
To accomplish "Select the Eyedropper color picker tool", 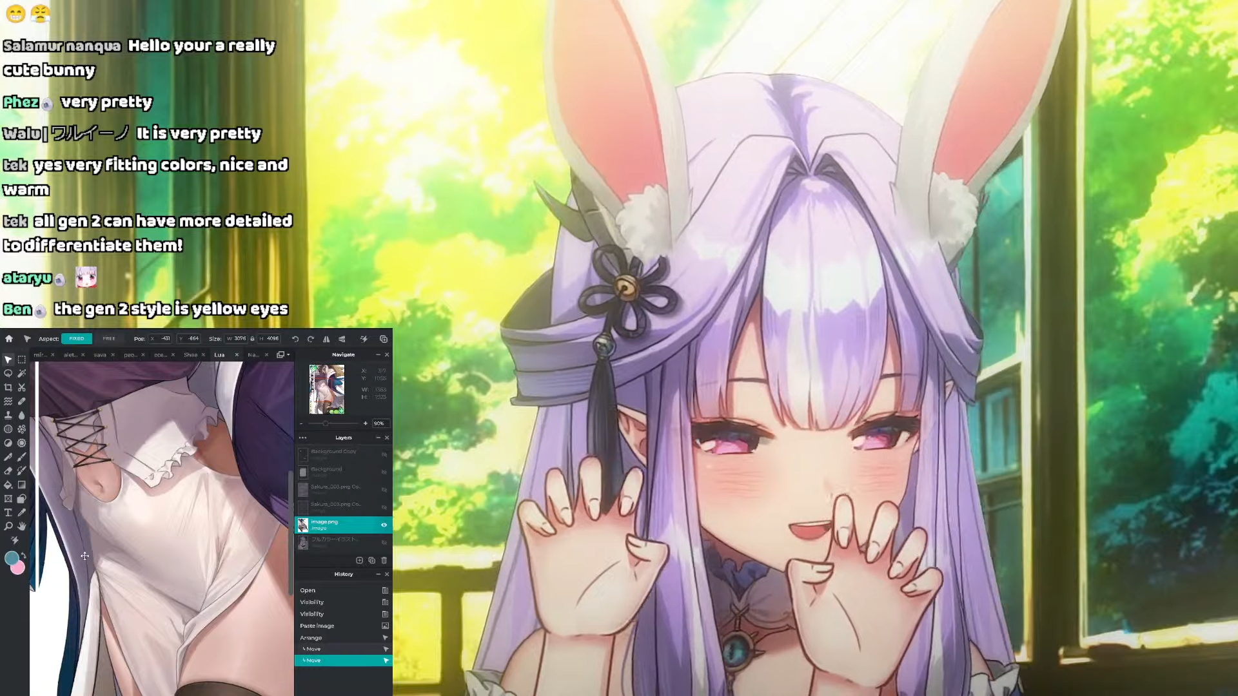I will 22,512.
